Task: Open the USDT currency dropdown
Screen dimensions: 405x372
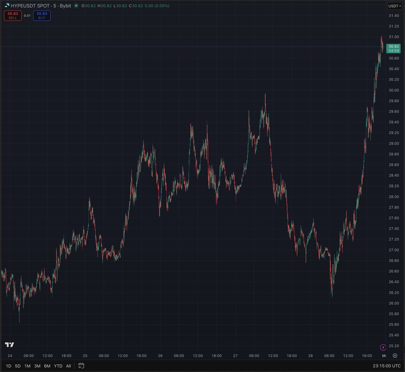Action: pyautogui.click(x=395, y=6)
